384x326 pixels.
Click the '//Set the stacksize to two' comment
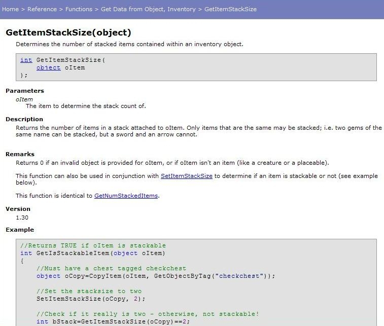[x=89, y=291]
